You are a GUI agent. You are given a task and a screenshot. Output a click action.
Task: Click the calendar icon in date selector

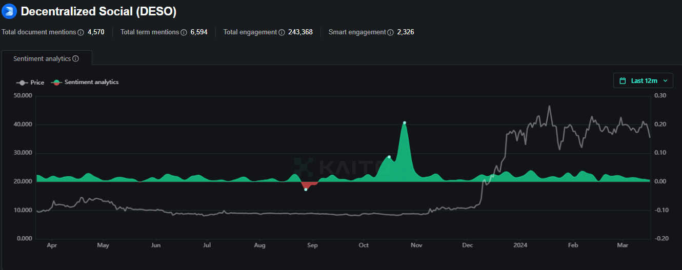click(x=623, y=80)
